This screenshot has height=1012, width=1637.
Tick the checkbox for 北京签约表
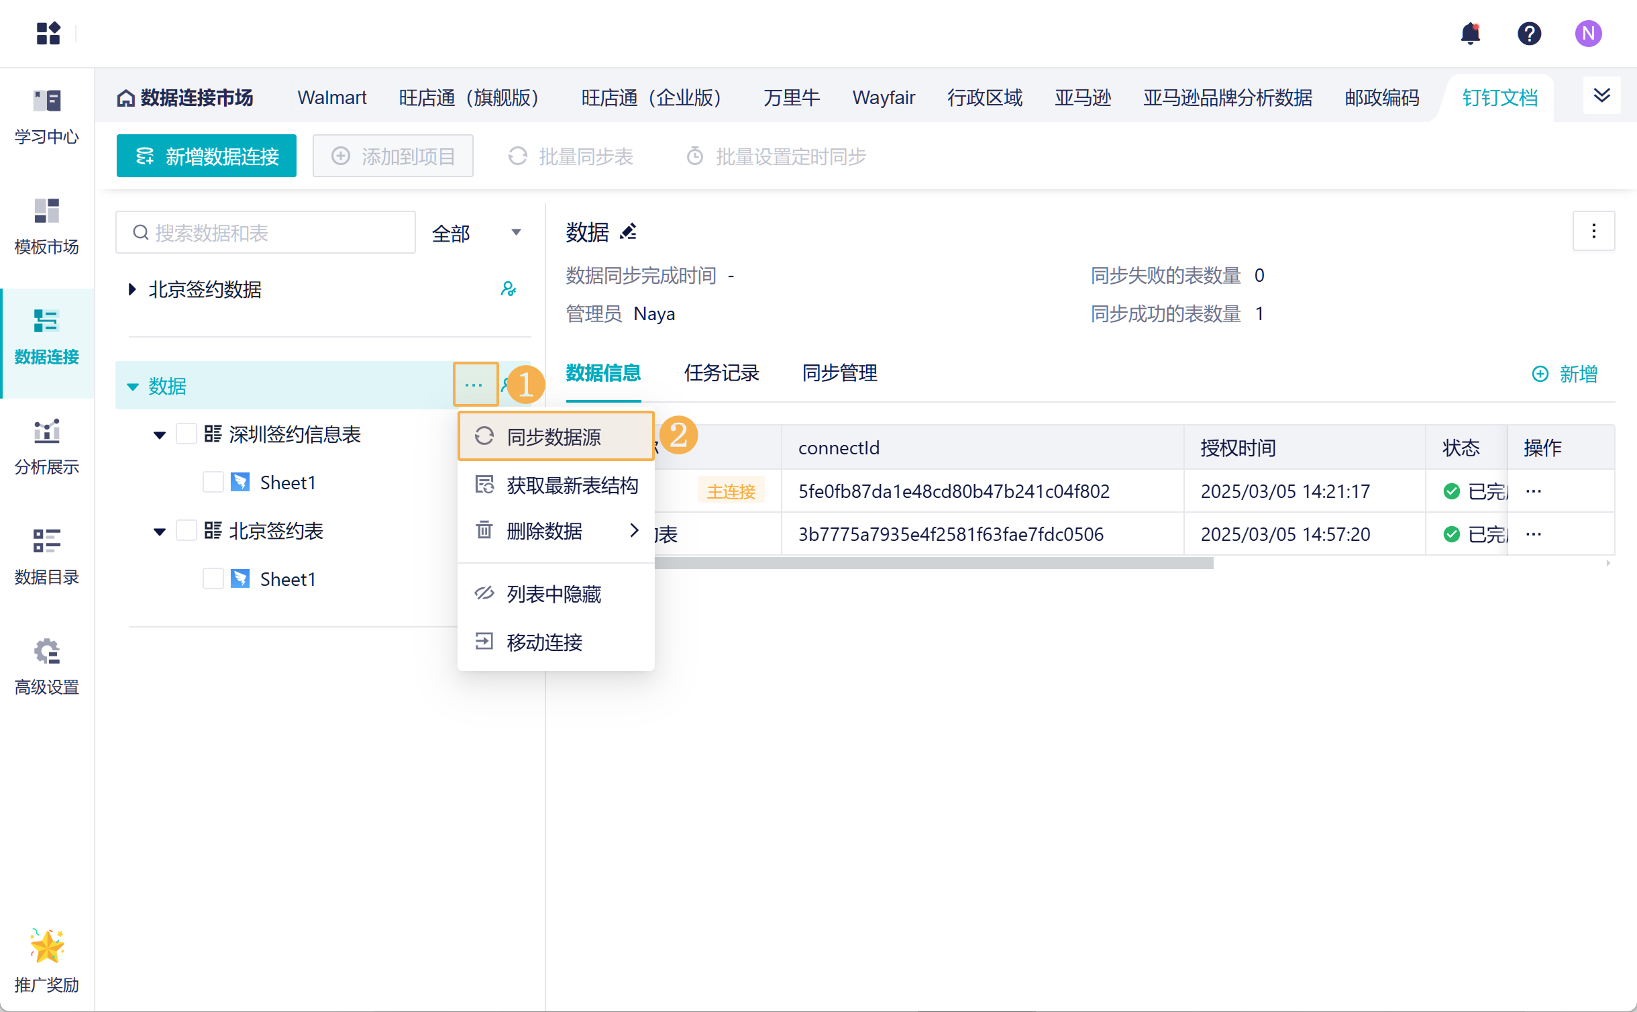click(x=186, y=531)
